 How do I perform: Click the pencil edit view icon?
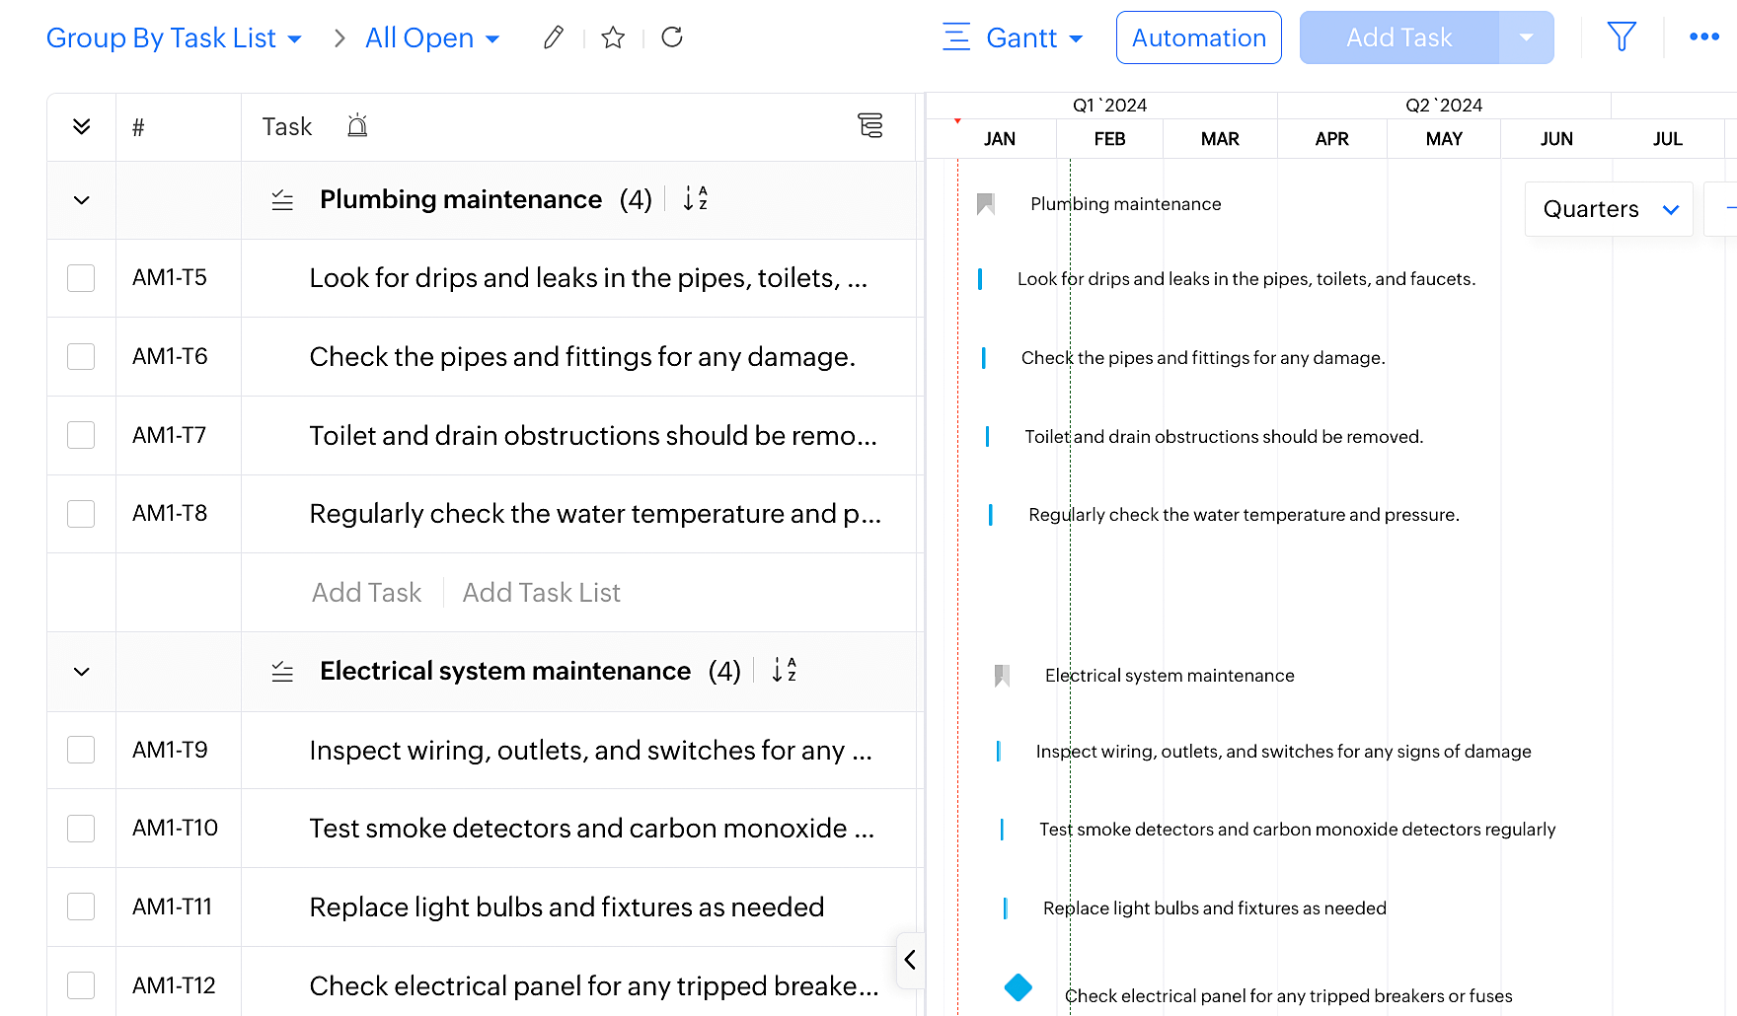(554, 37)
